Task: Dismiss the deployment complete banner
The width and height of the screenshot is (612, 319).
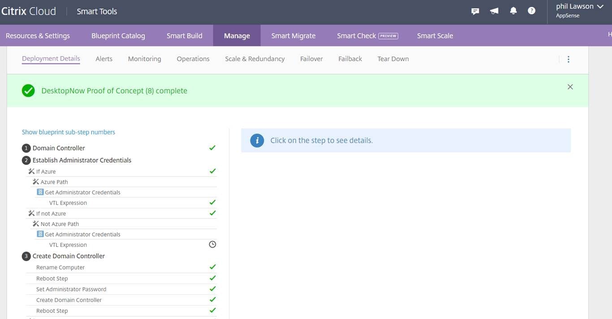Action: 570,87
